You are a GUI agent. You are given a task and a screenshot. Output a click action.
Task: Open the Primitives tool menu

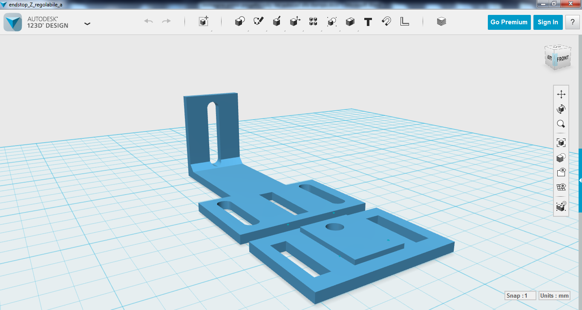click(x=240, y=21)
